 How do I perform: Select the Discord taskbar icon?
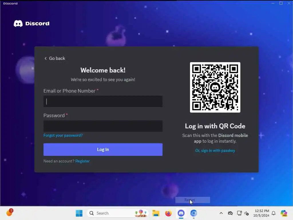[181, 213]
